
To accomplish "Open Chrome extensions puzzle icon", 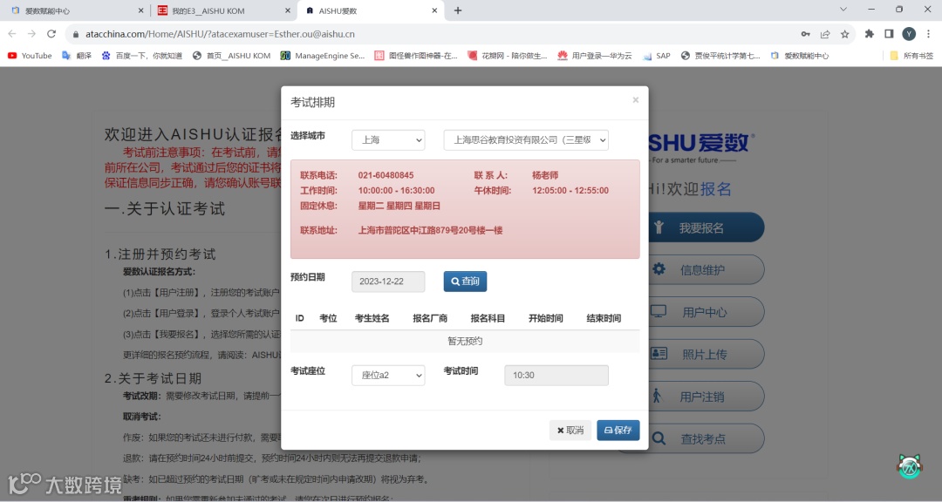I will (870, 34).
